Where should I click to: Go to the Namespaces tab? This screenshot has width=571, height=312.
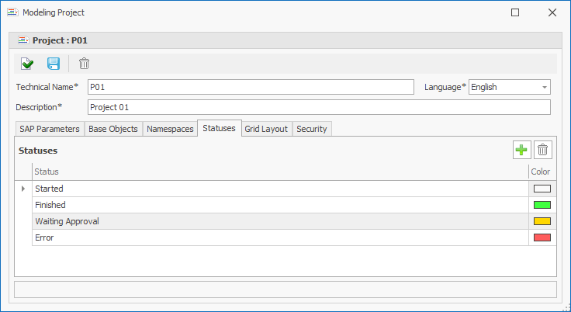click(170, 129)
